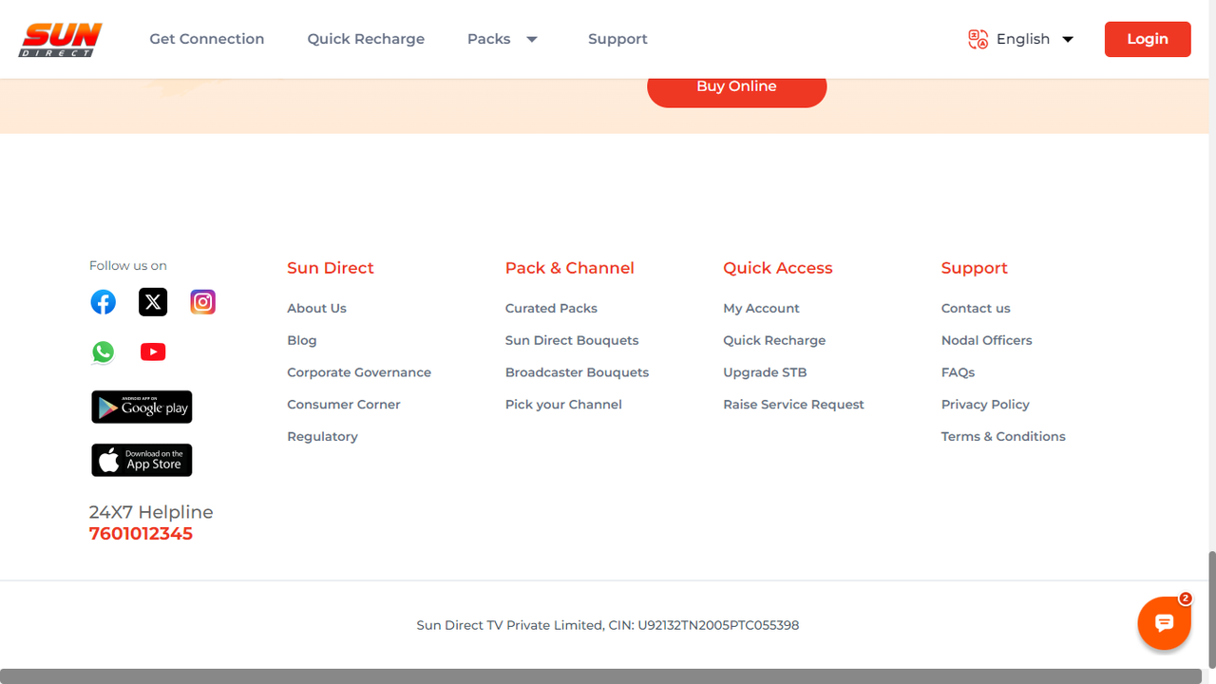
Task: Open Sun Direct Bouquets link
Action: (572, 340)
